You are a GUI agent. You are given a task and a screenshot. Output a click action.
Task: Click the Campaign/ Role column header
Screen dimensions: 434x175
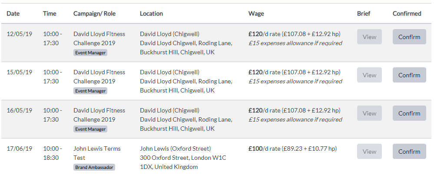(94, 13)
